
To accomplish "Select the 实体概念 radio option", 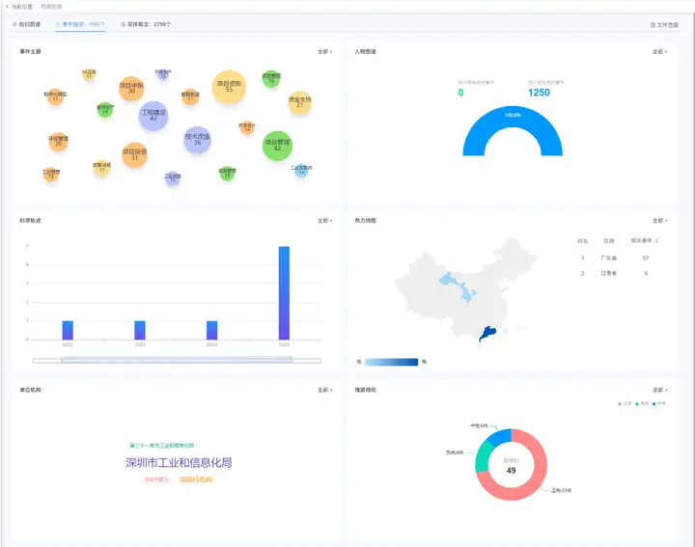I will pyautogui.click(x=146, y=24).
